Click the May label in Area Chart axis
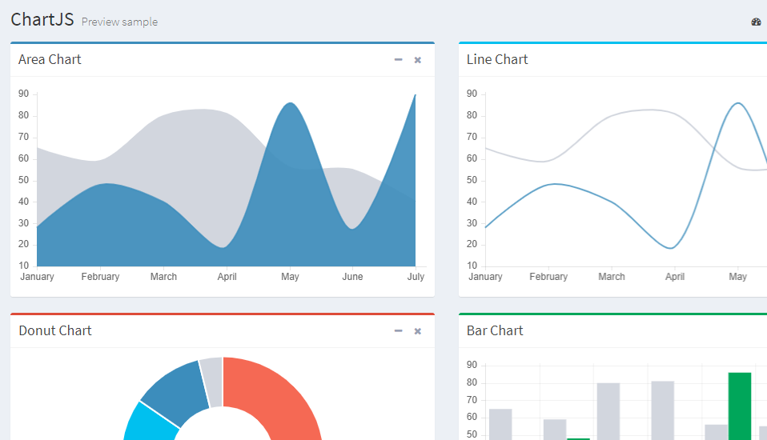This screenshot has height=440, width=767. pos(290,277)
